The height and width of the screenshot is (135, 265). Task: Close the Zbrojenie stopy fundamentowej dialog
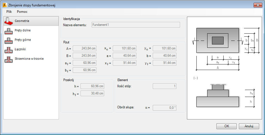point(258,5)
